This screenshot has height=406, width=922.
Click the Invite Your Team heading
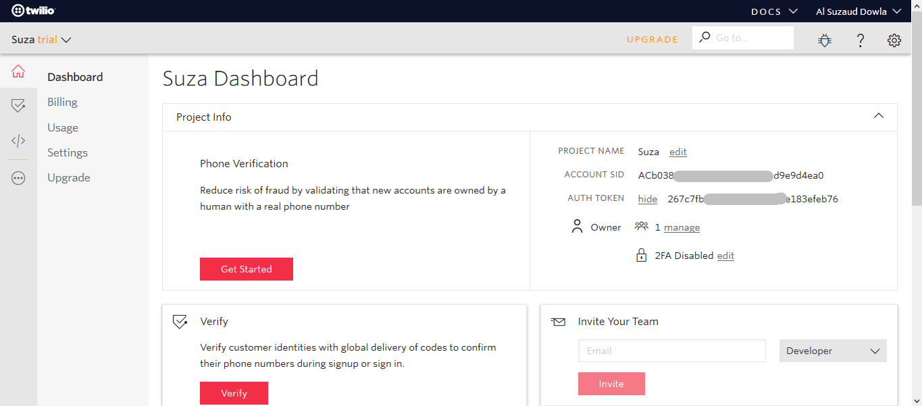point(618,322)
